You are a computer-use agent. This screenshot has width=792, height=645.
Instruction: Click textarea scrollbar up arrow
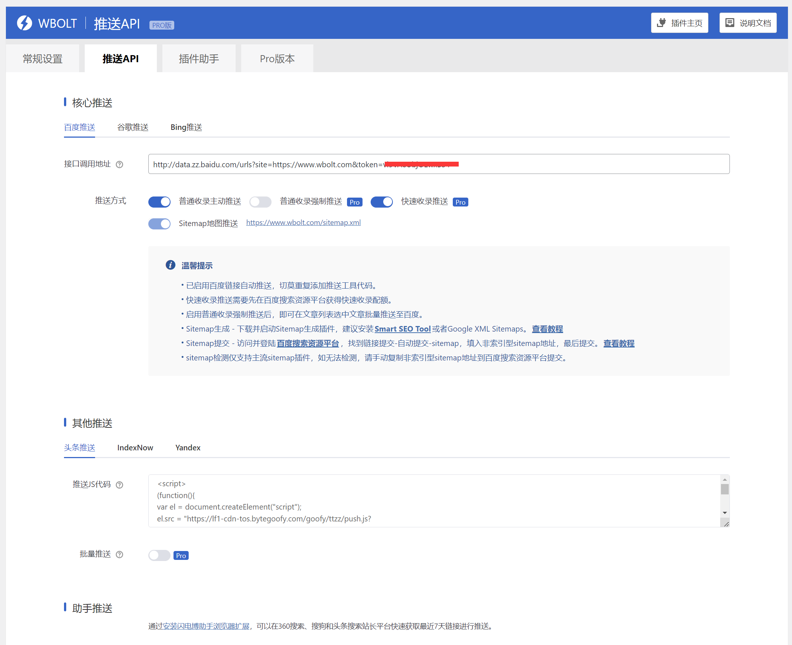point(725,480)
